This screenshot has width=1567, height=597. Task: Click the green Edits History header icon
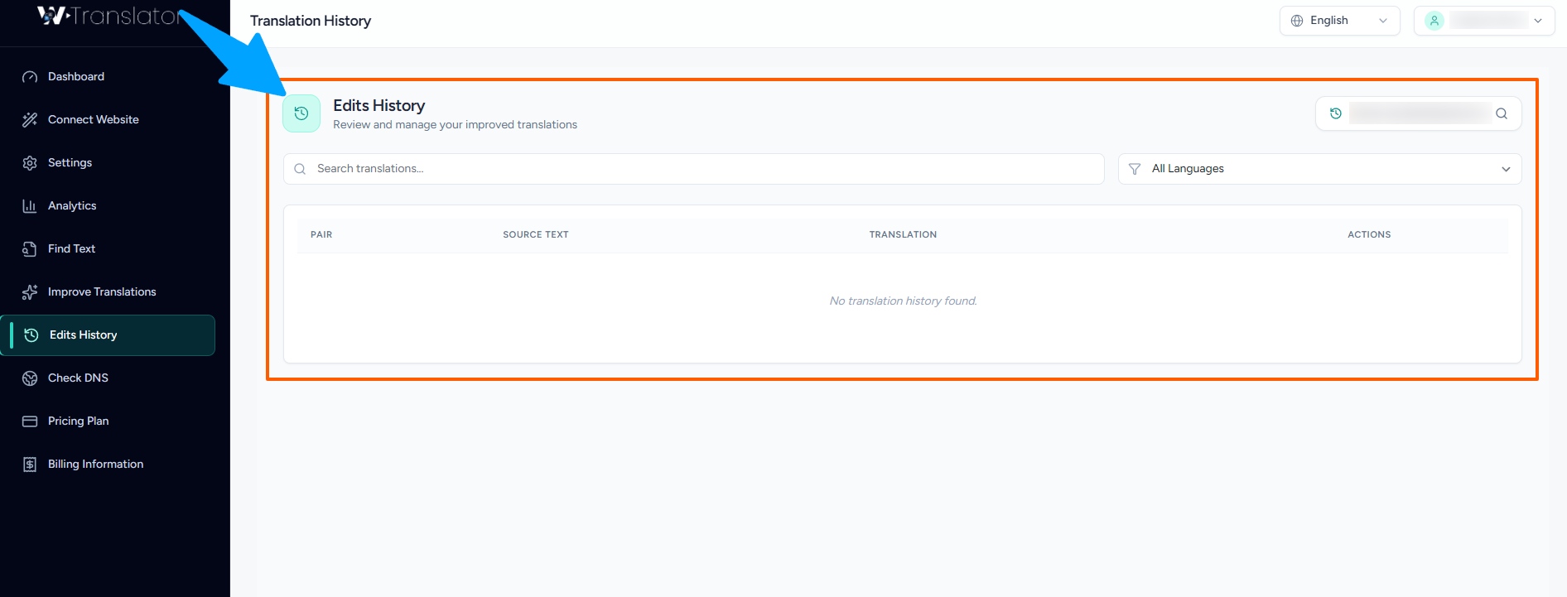301,113
